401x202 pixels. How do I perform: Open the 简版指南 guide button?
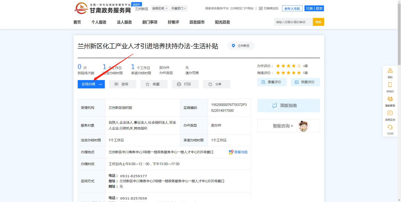[x=288, y=106]
